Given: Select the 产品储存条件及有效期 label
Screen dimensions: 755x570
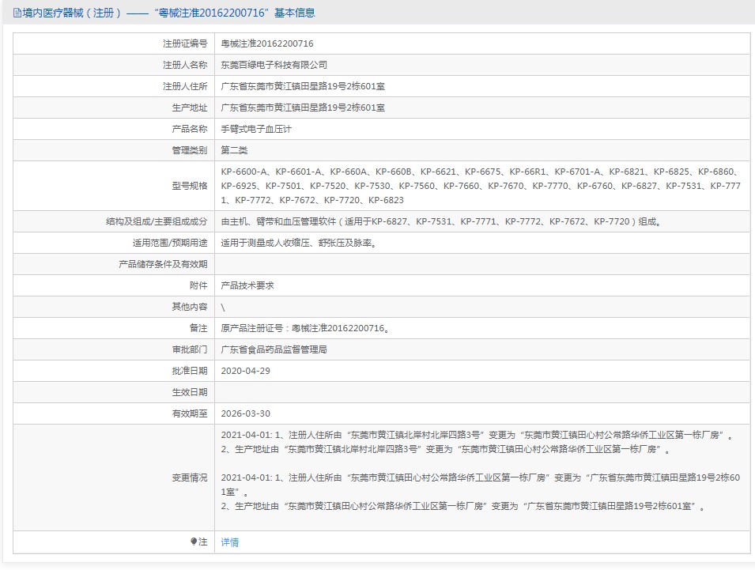Looking at the screenshot, I should [163, 264].
